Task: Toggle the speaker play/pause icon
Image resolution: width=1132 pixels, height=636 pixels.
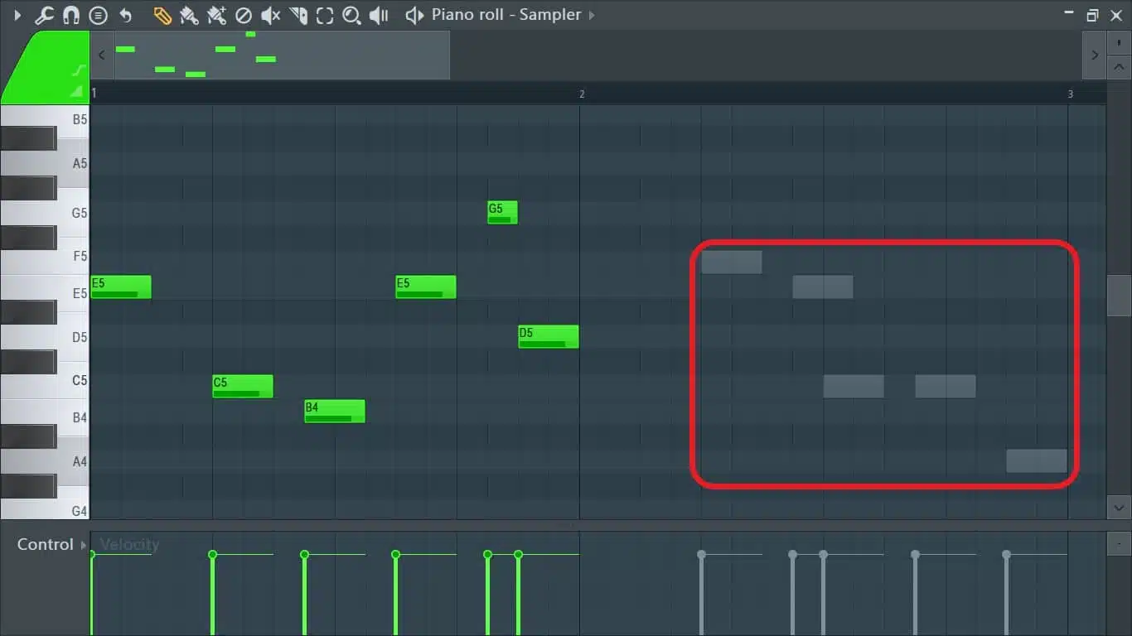Action: (414, 15)
